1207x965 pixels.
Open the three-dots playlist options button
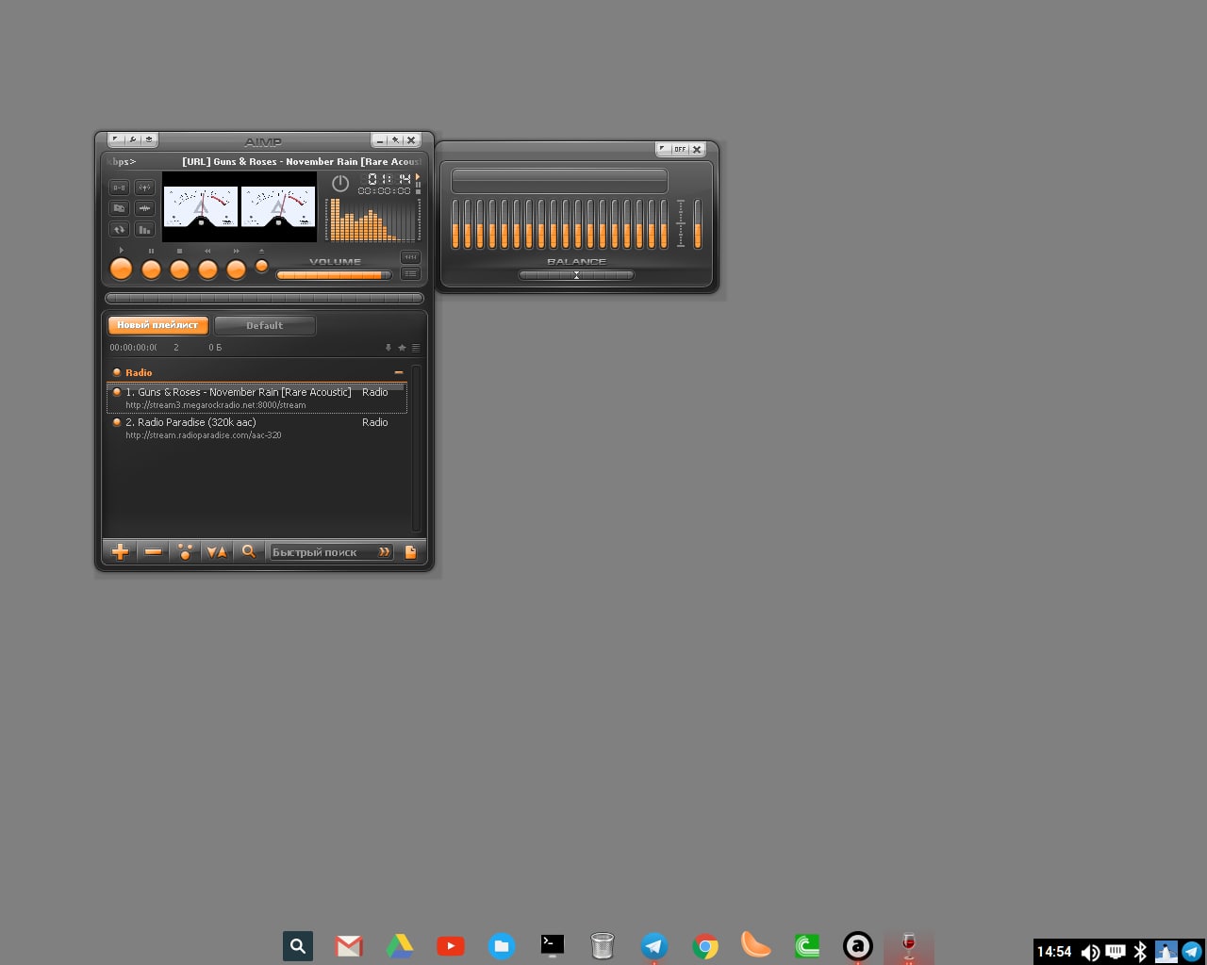click(x=185, y=552)
